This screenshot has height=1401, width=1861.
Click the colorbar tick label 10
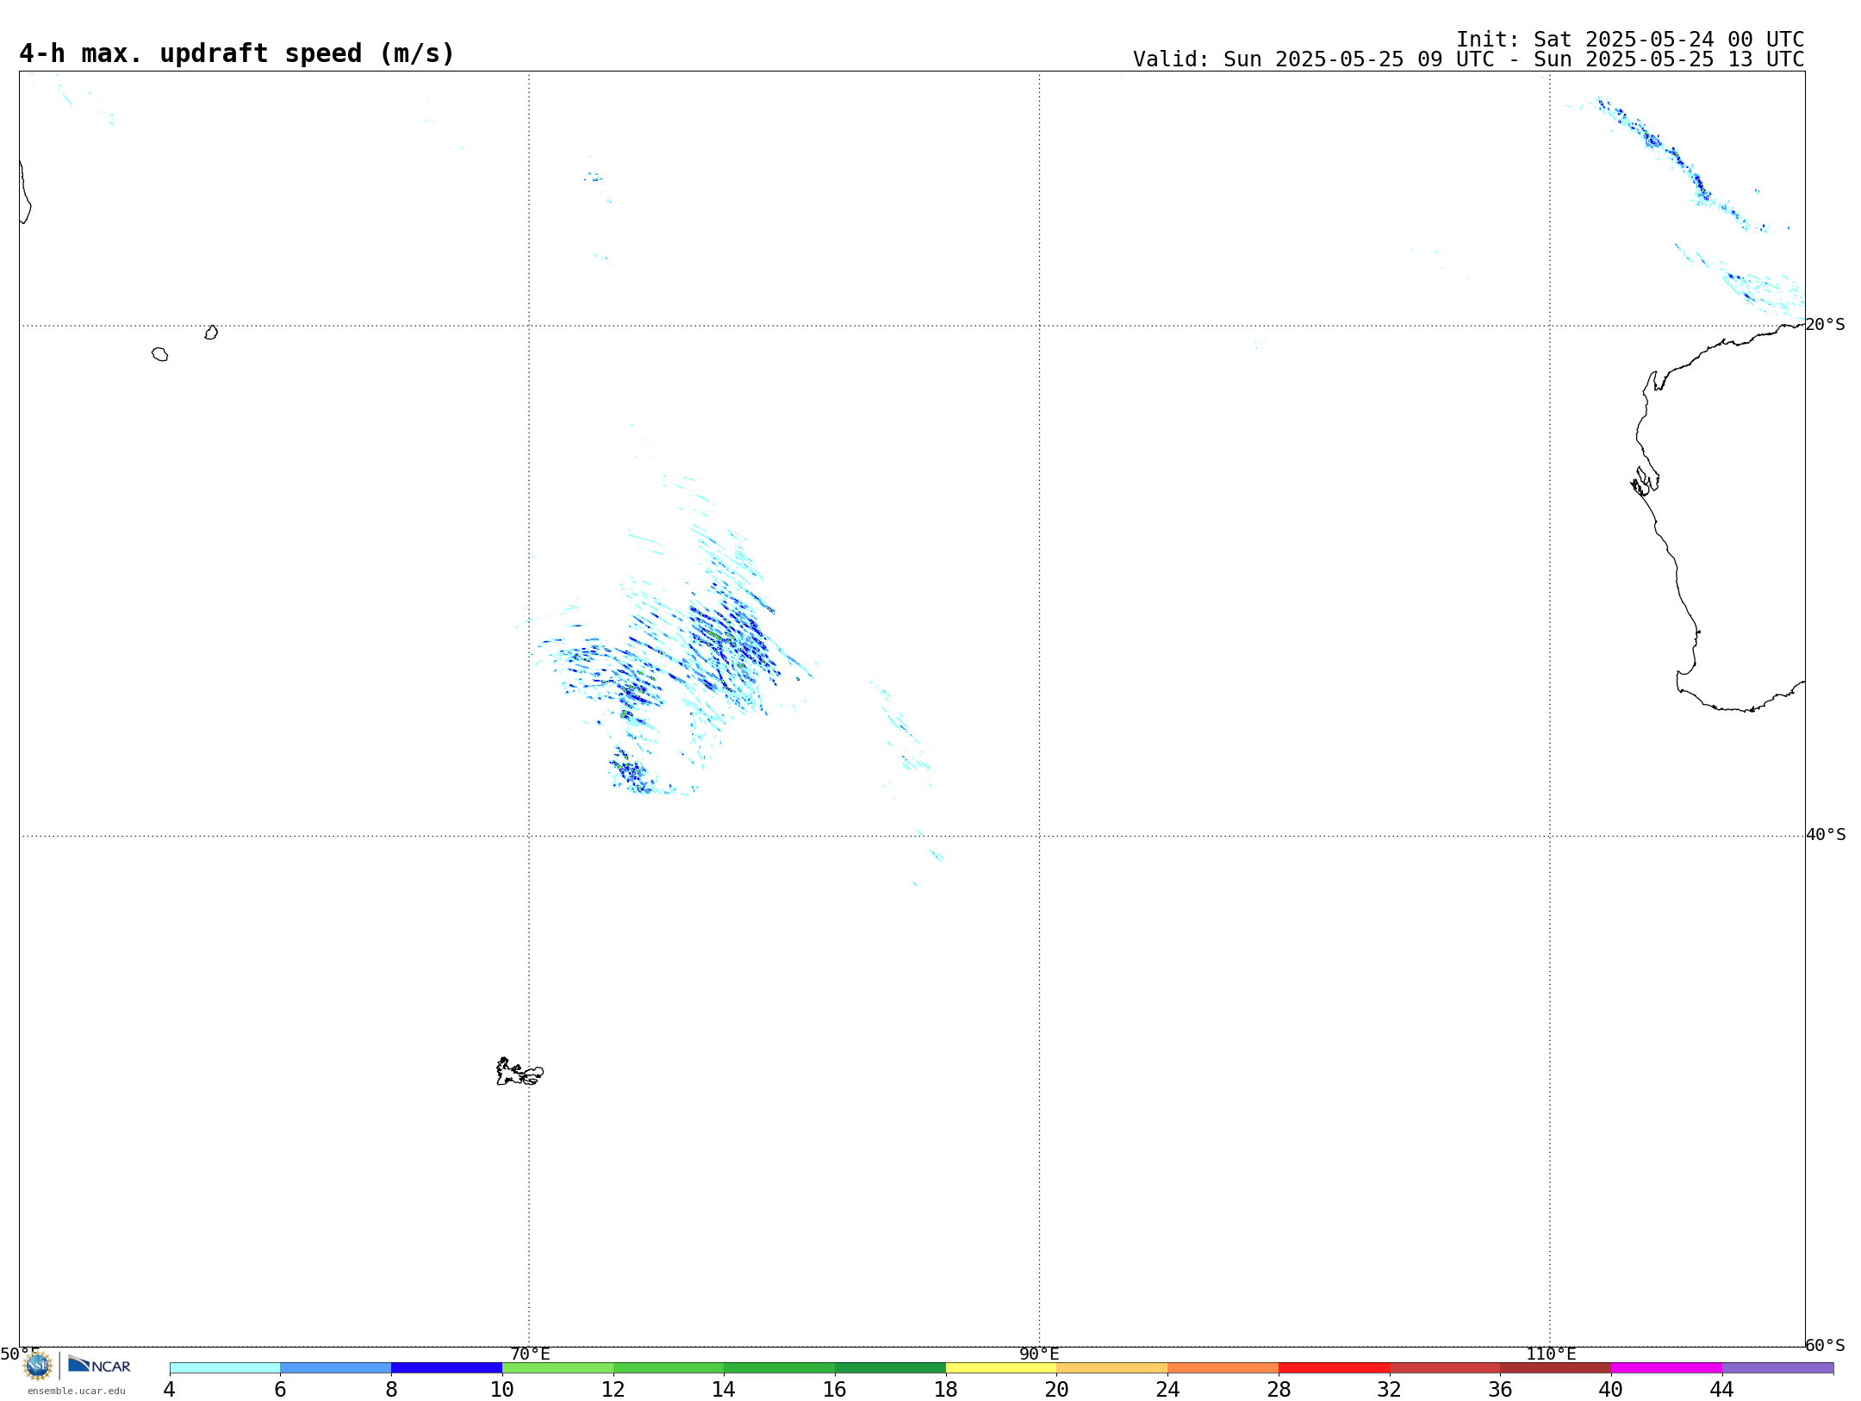(x=501, y=1389)
